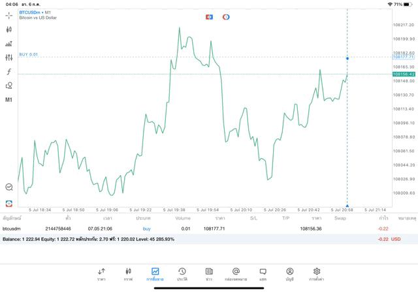
Task: Tap the red and blue circle icon
Action: [226, 16]
